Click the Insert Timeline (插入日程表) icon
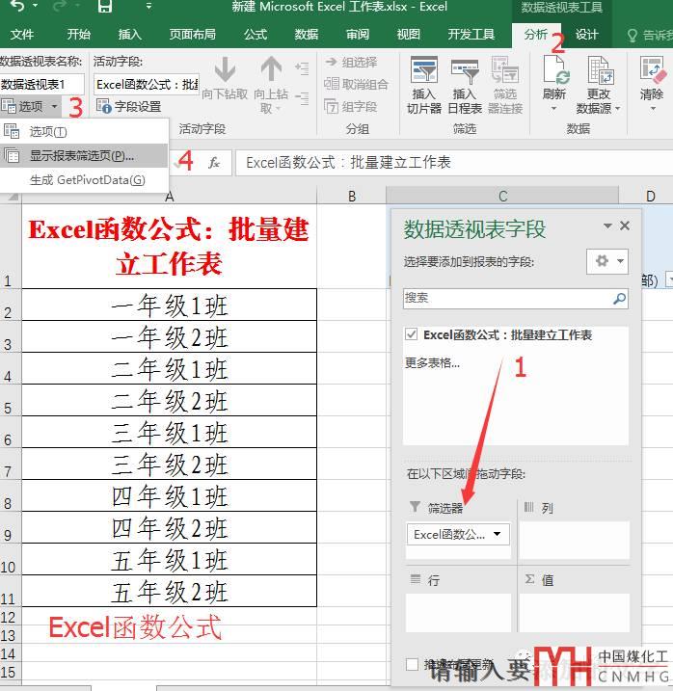This screenshot has width=673, height=691. pyautogui.click(x=465, y=74)
